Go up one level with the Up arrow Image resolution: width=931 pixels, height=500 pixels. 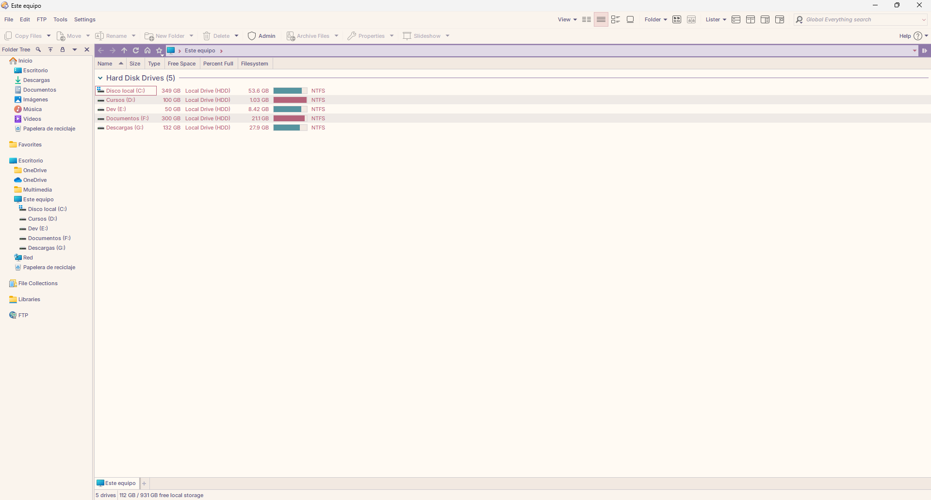[124, 50]
